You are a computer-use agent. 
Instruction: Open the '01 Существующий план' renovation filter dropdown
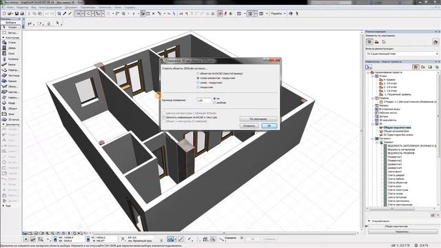pyautogui.click(x=402, y=54)
